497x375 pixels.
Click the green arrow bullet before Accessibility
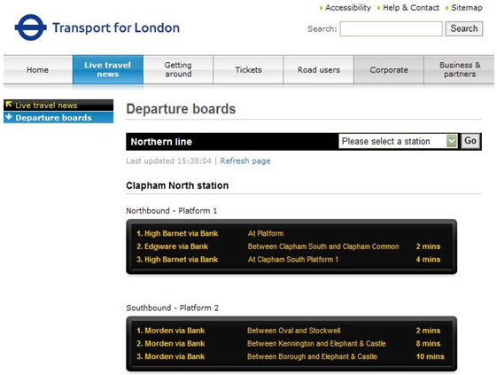(x=321, y=8)
